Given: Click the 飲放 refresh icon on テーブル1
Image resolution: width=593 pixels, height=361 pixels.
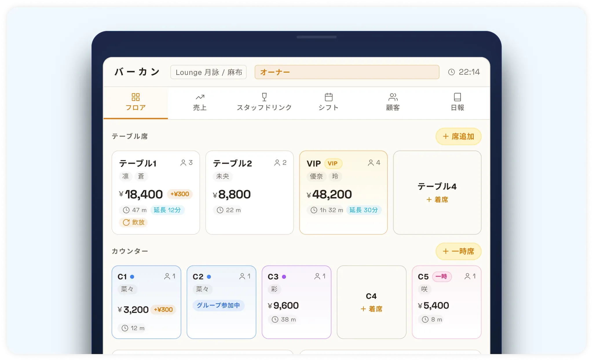Looking at the screenshot, I should [x=126, y=222].
